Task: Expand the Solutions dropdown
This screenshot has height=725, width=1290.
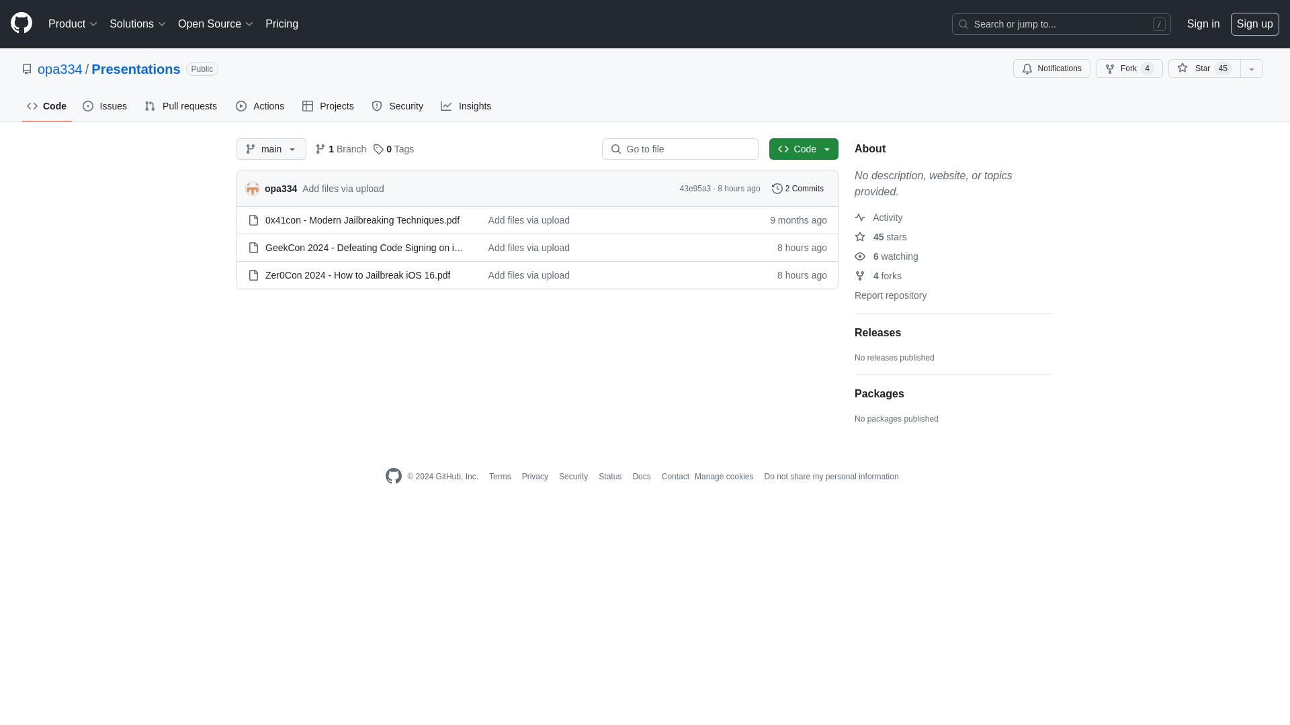Action: (137, 24)
